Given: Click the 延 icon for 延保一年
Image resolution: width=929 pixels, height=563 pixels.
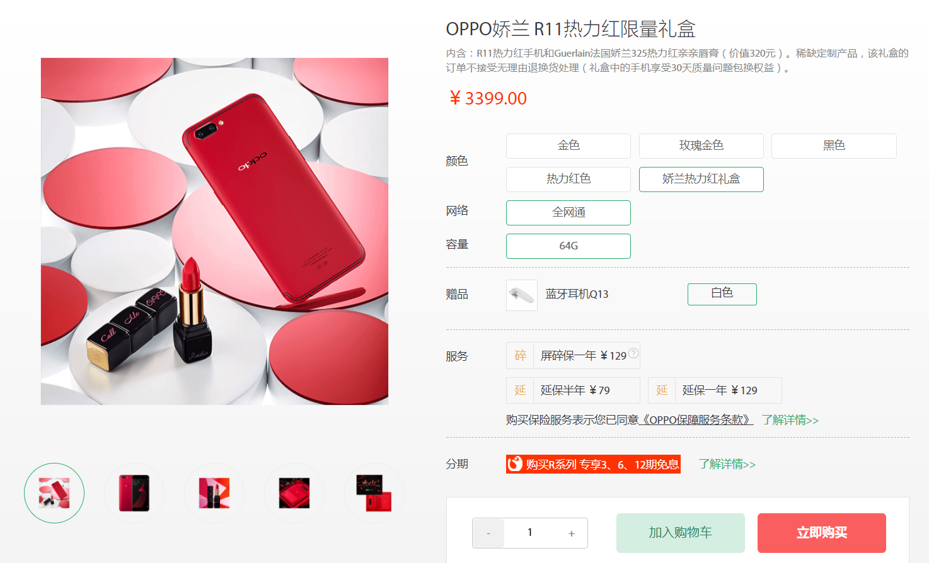Looking at the screenshot, I should tap(662, 390).
